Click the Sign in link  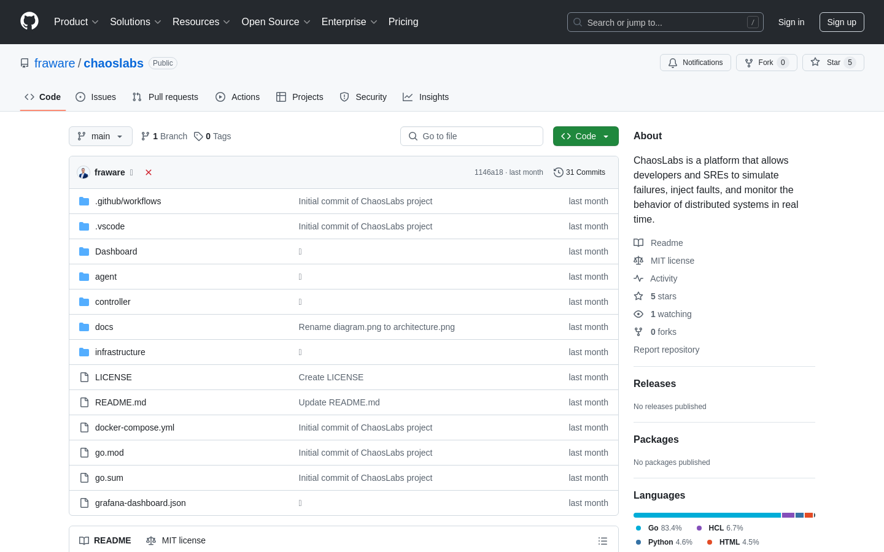coord(791,22)
